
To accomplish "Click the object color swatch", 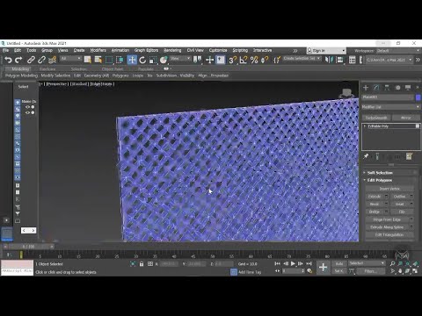I will [418, 97].
